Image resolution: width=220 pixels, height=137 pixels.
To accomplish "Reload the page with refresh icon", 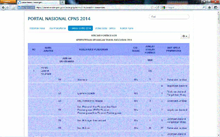I will tap(158, 8).
